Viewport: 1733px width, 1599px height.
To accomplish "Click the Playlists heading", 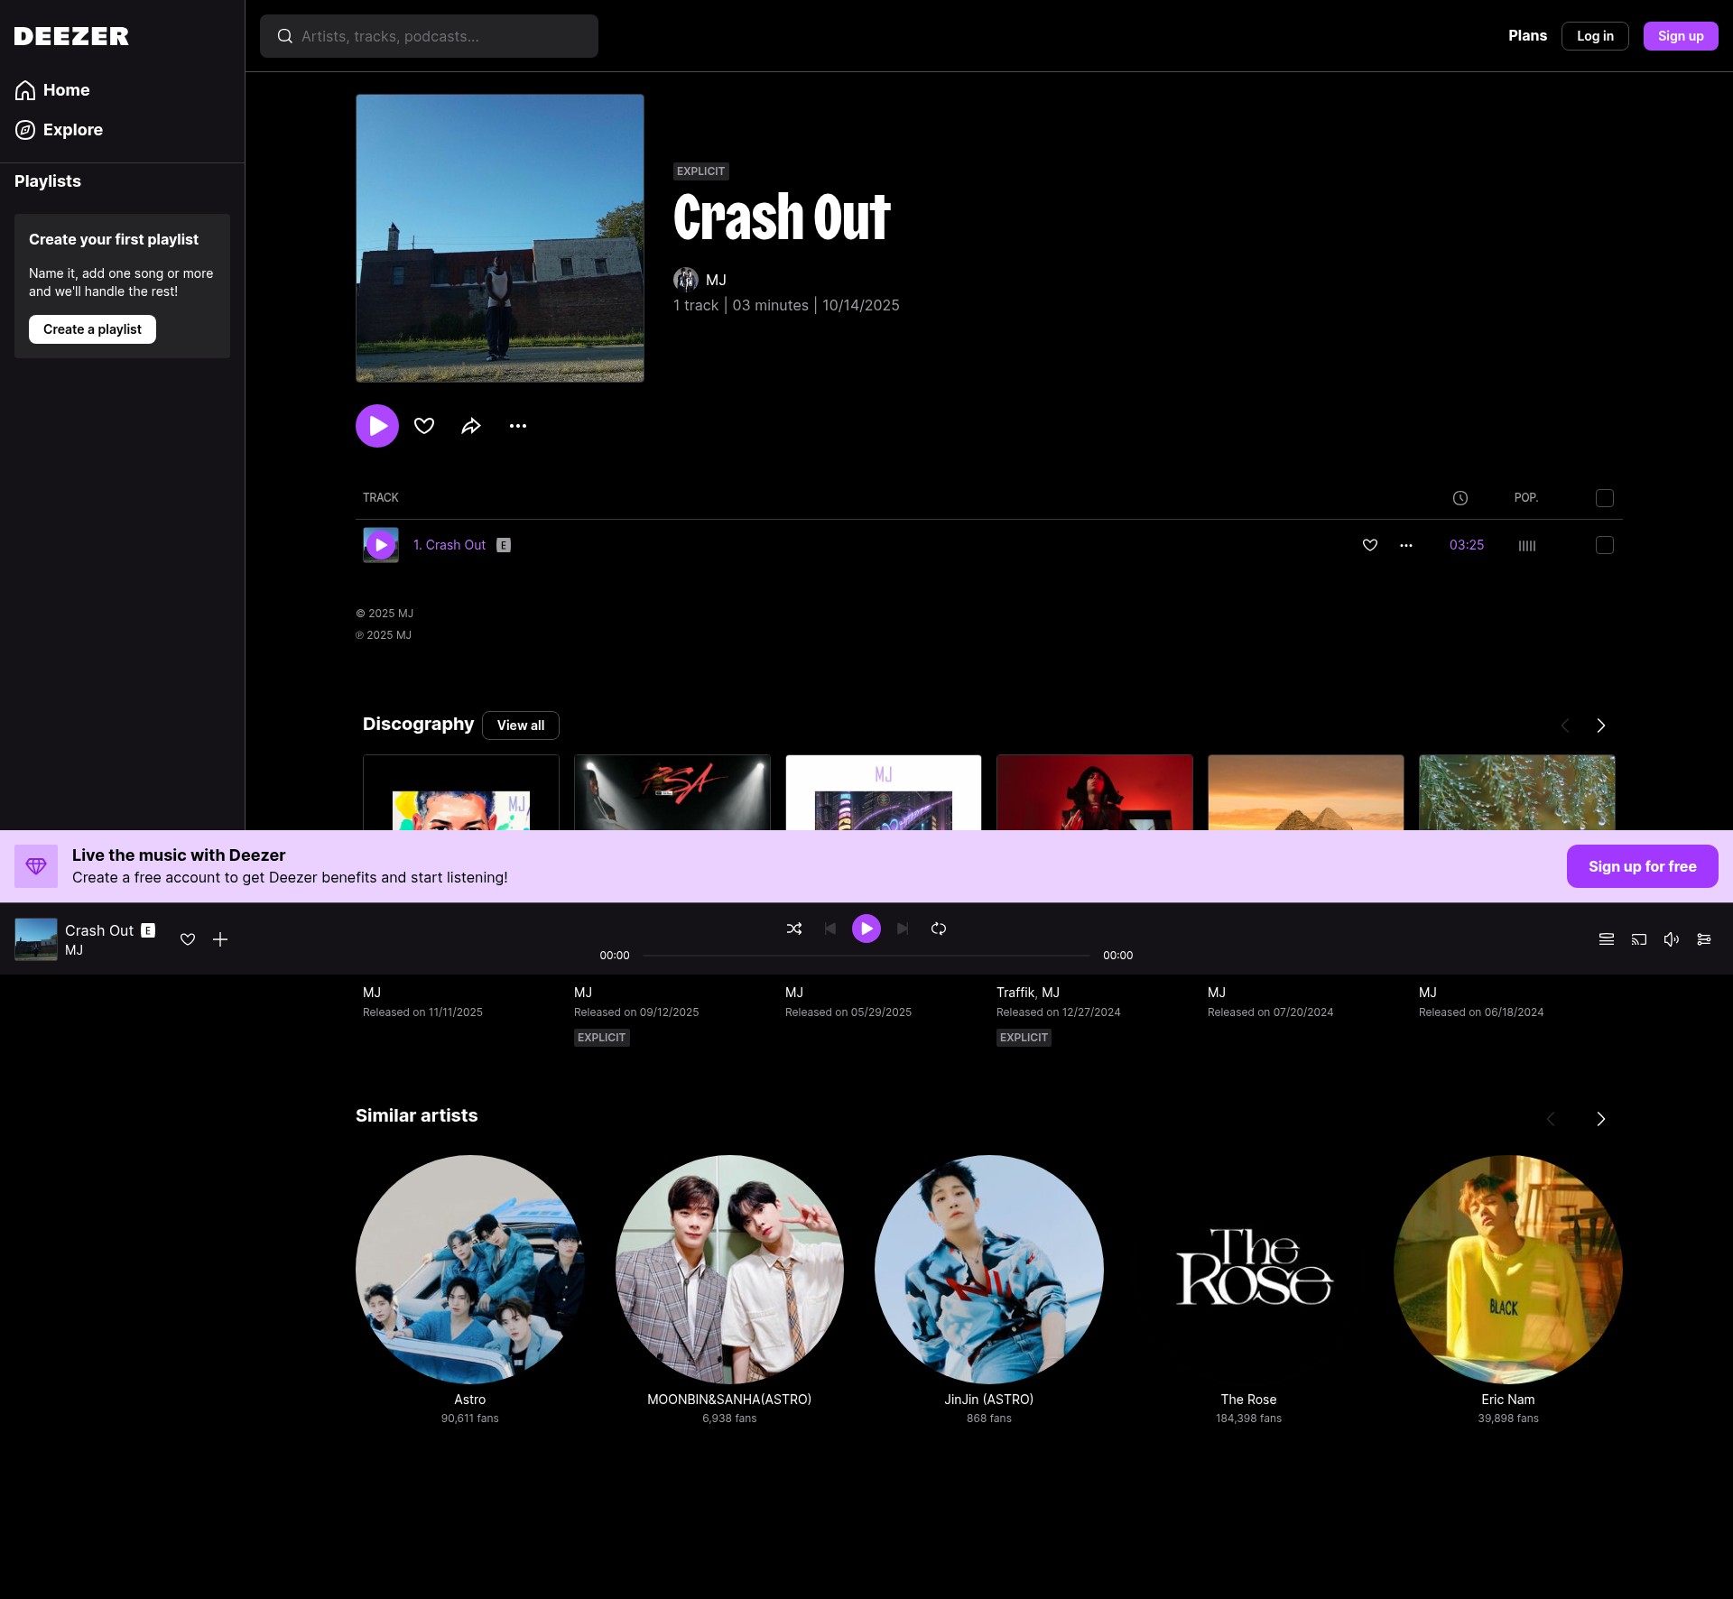I will tap(48, 181).
